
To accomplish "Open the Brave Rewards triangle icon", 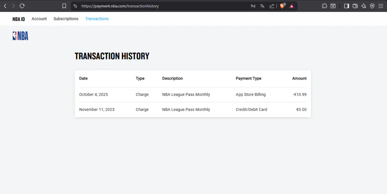I will [x=291, y=6].
